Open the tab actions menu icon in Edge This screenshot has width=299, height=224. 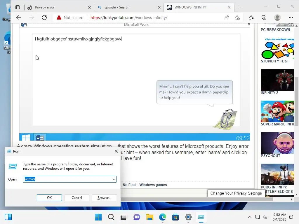coord(18,7)
